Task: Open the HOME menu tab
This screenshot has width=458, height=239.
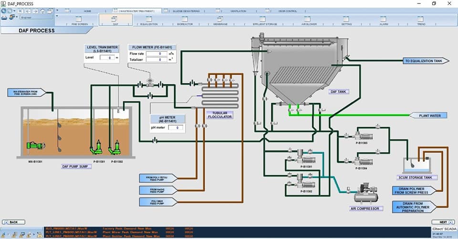Action: point(87,11)
